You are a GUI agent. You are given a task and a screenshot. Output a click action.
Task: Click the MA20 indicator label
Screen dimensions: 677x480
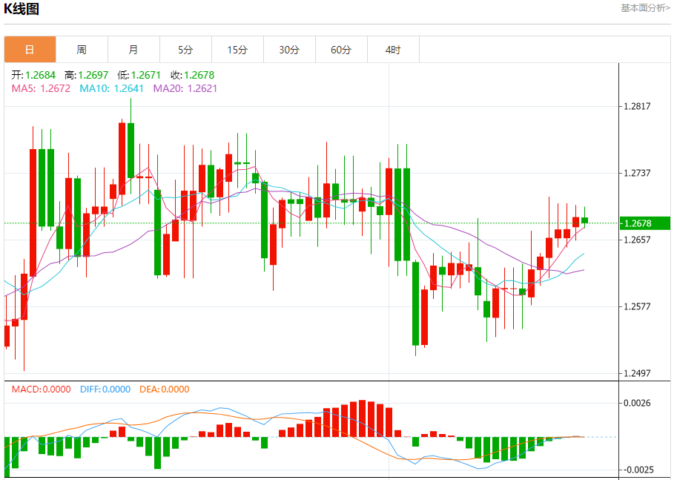click(x=185, y=88)
